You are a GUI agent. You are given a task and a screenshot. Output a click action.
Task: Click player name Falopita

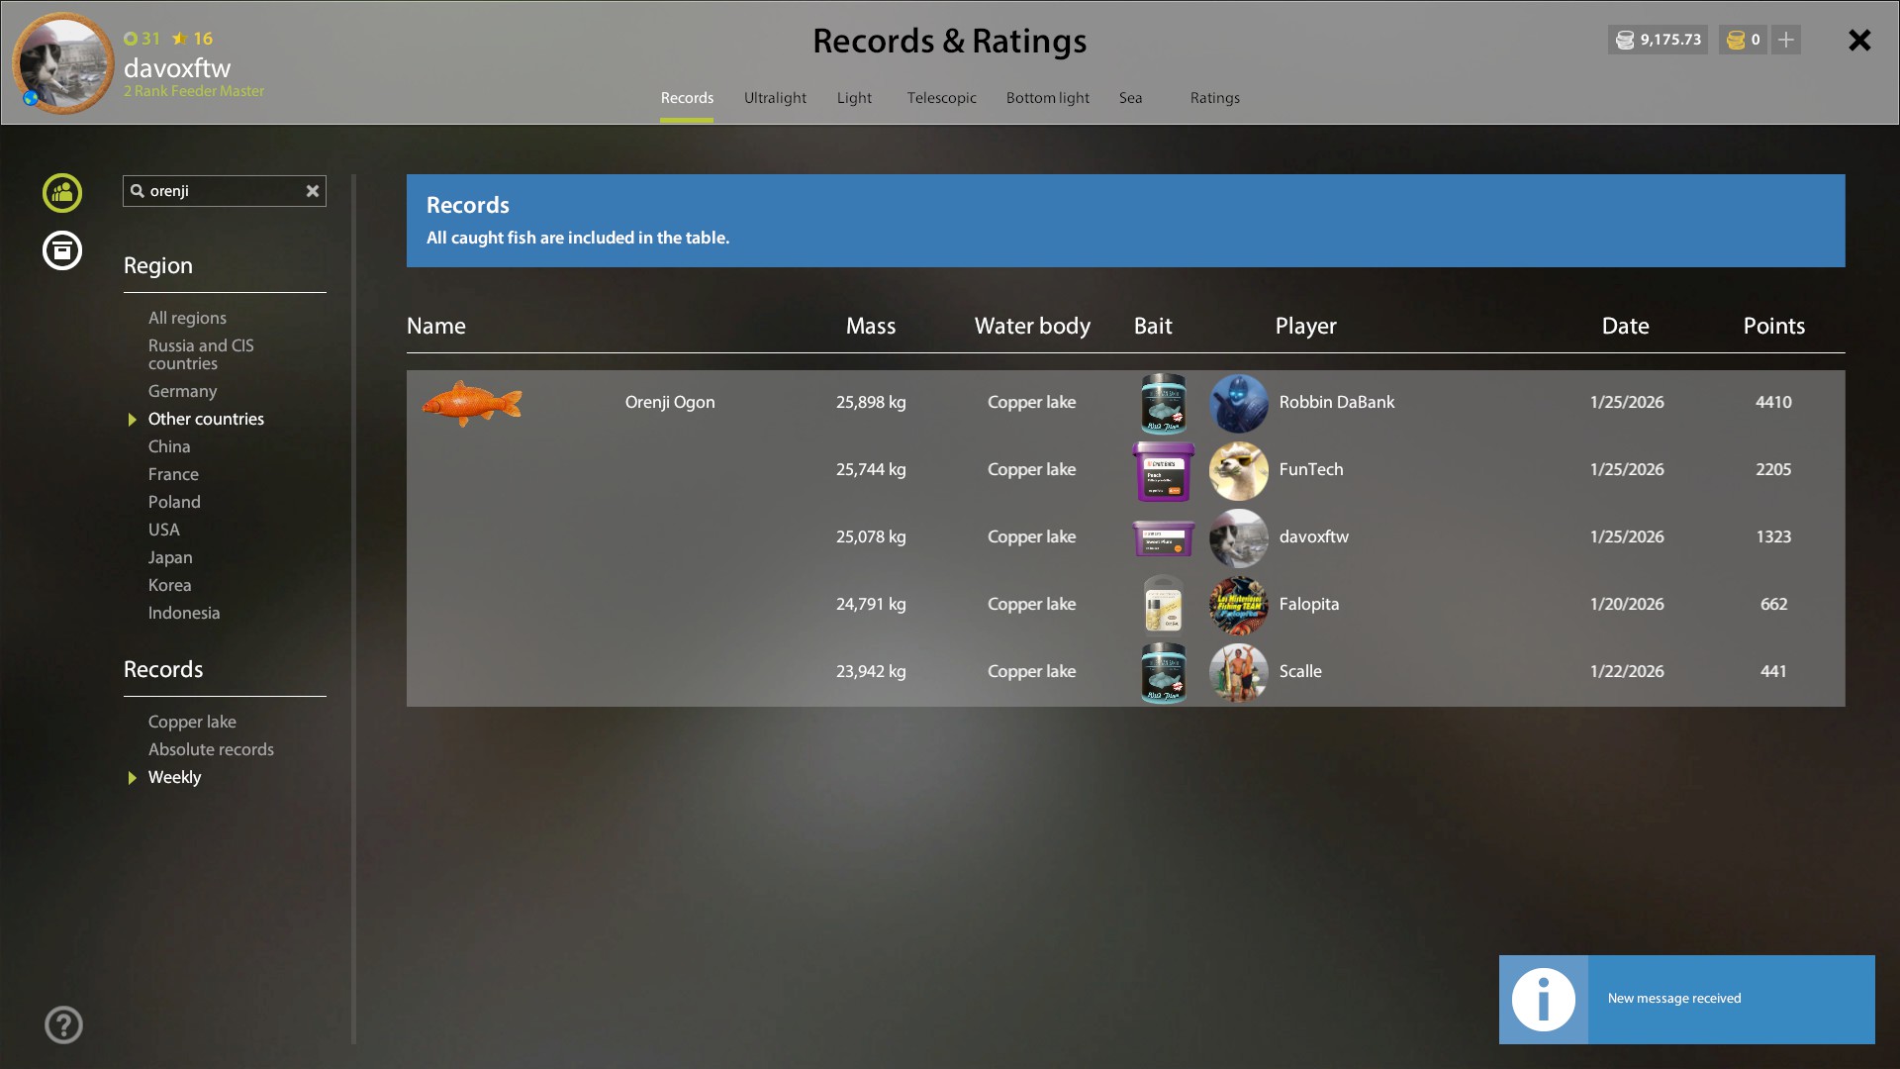[x=1308, y=604]
